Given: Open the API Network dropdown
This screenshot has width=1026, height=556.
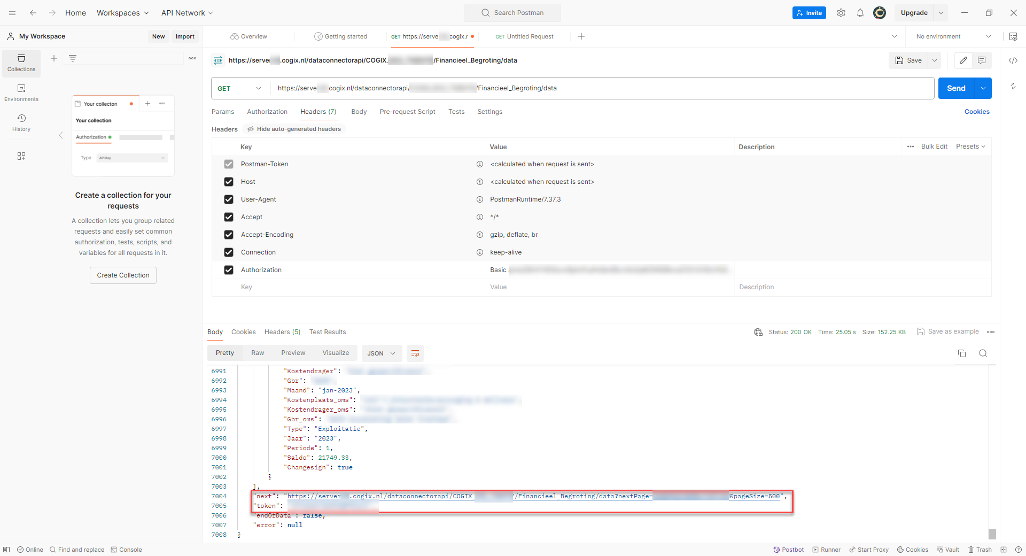Looking at the screenshot, I should click(187, 13).
